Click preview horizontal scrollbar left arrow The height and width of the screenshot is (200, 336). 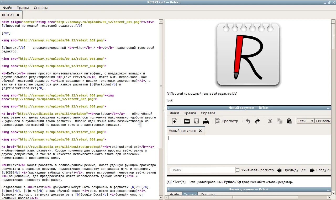point(166,197)
